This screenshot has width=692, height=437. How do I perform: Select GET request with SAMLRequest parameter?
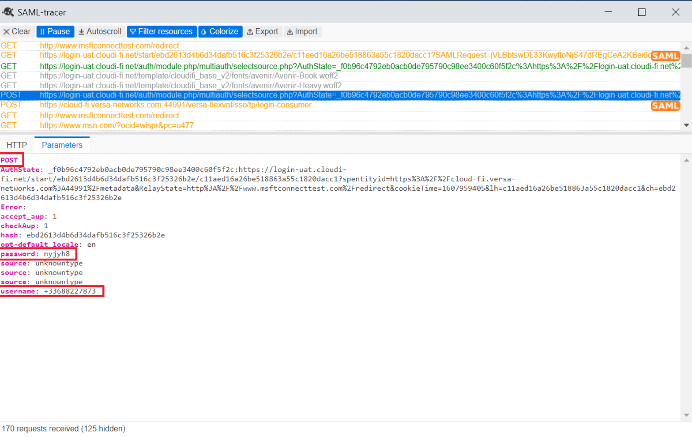point(340,55)
